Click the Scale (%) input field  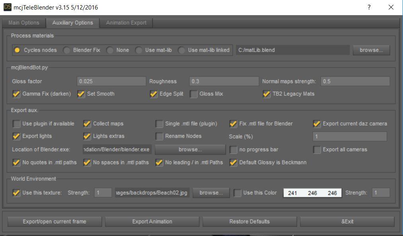(x=350, y=136)
